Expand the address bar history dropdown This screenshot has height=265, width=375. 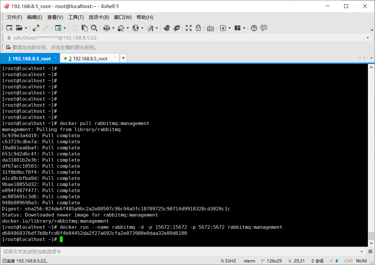coord(368,38)
